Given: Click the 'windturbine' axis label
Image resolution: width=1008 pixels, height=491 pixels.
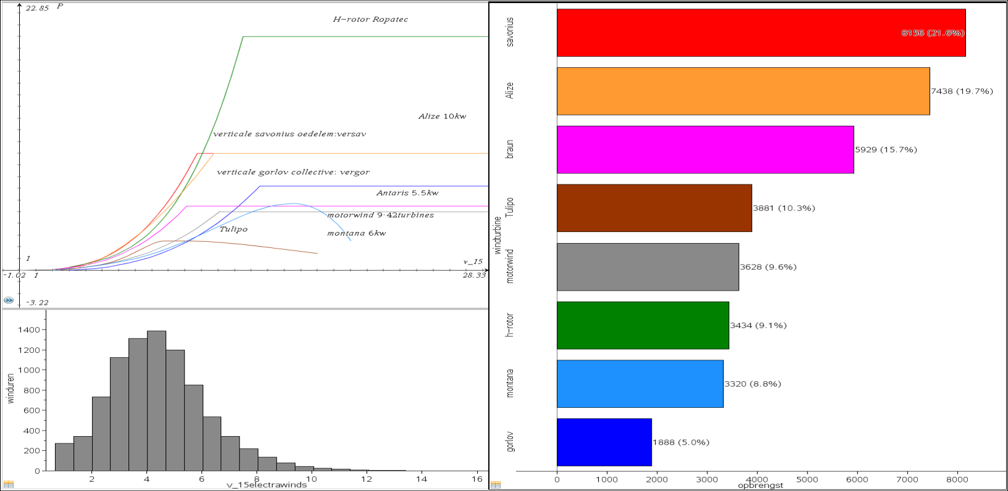Looking at the screenshot, I should (x=498, y=235).
